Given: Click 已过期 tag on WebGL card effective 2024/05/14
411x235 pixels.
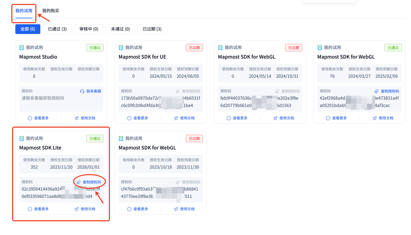Looking at the screenshot, I should pos(294,48).
